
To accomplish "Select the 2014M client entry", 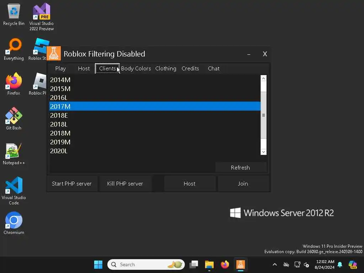I will click(x=155, y=80).
